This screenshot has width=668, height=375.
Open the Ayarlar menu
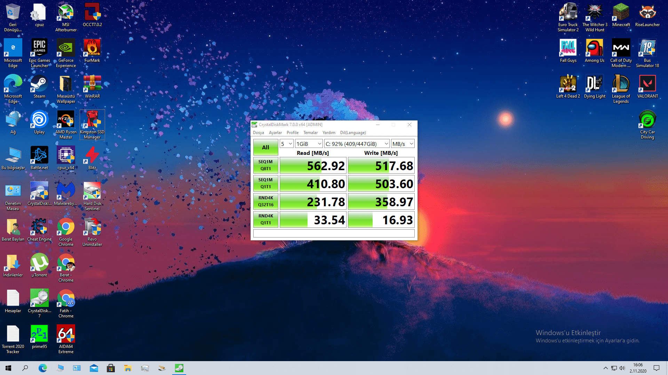point(275,133)
